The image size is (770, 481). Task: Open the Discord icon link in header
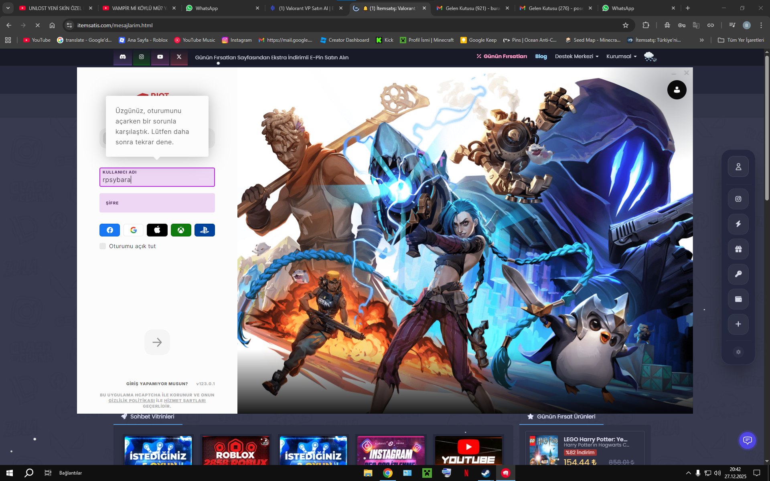click(123, 57)
